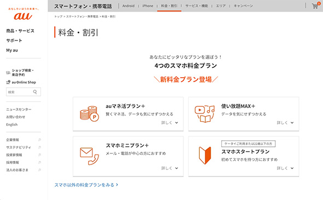
Task: Select the auマネ活プラン+ title
Action: (x=125, y=106)
